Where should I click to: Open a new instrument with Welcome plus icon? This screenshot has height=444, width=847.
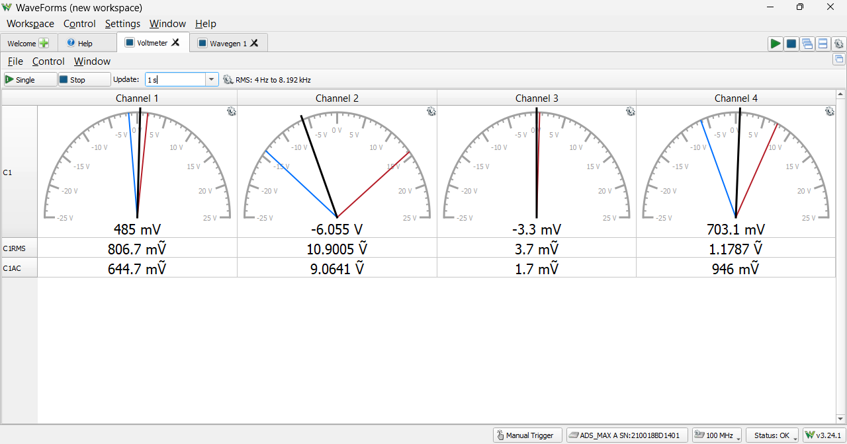pos(44,43)
